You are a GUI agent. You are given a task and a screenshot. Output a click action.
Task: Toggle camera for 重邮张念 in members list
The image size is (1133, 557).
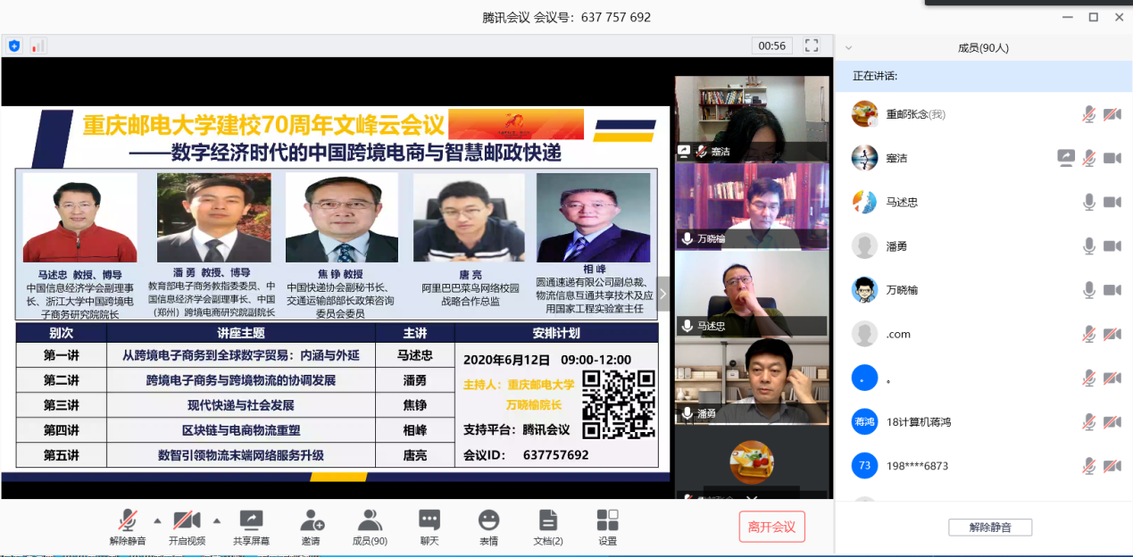click(x=1112, y=114)
